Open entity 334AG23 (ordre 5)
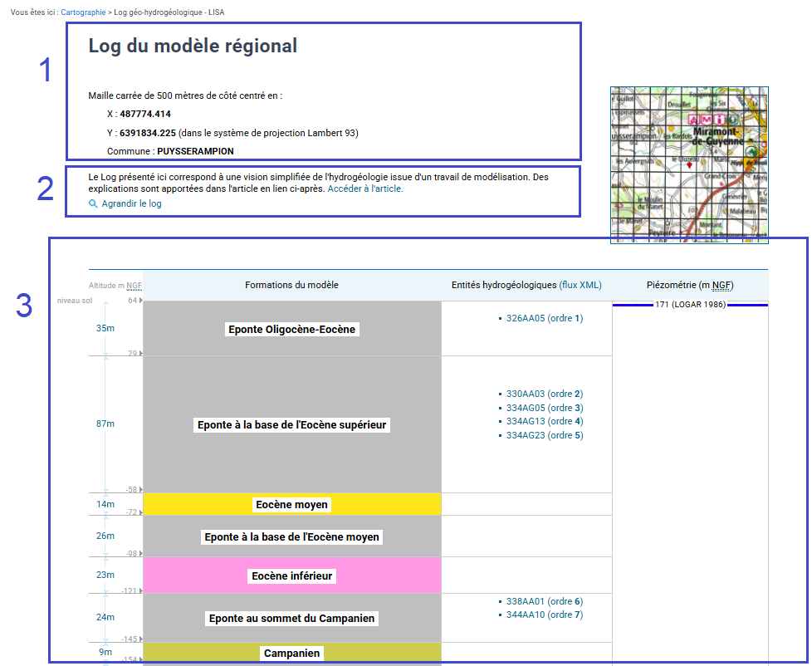This screenshot has height=666, width=812. tap(545, 435)
